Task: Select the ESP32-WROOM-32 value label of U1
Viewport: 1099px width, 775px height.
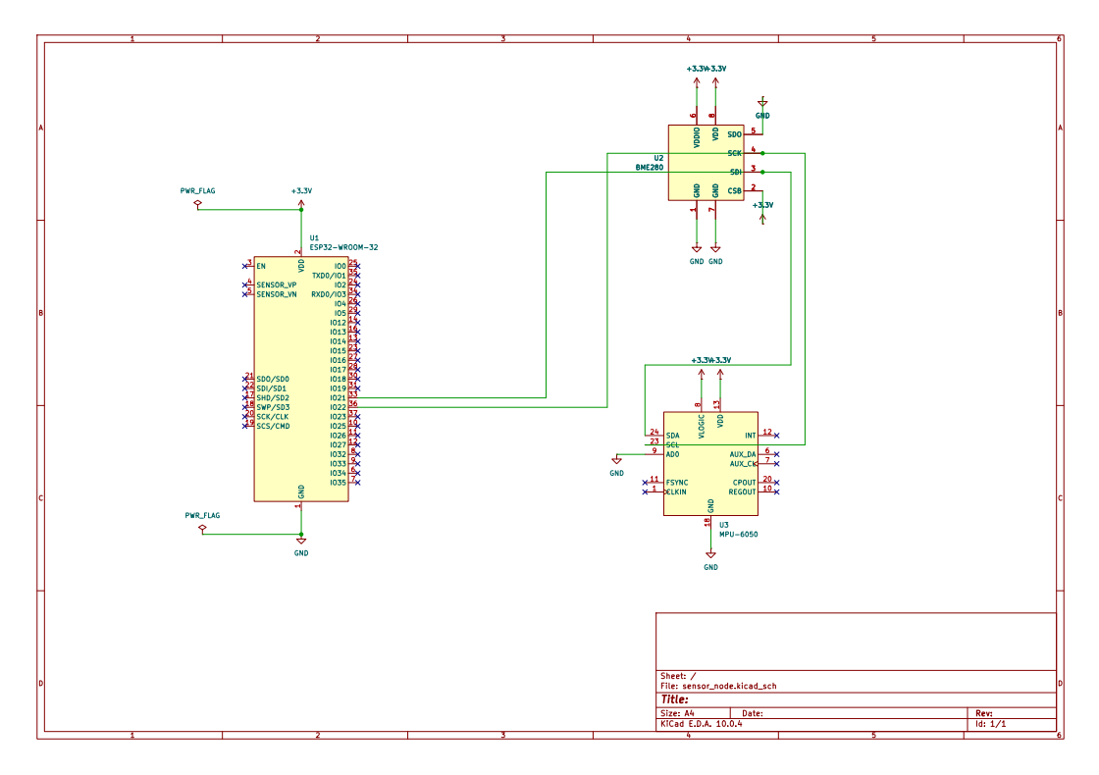Action: [343, 247]
